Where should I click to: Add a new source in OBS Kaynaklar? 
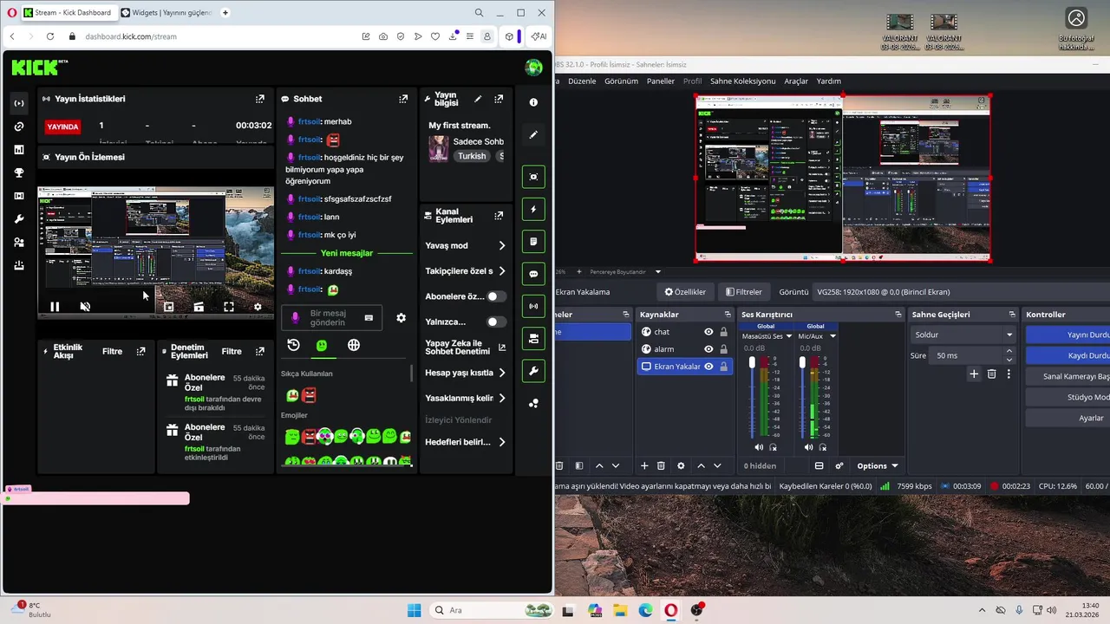pos(644,466)
